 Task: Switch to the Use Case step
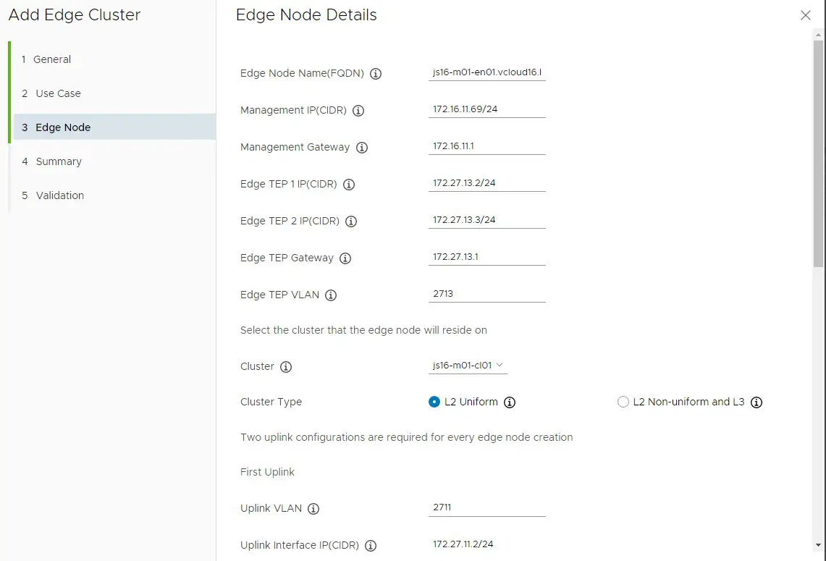coord(56,93)
